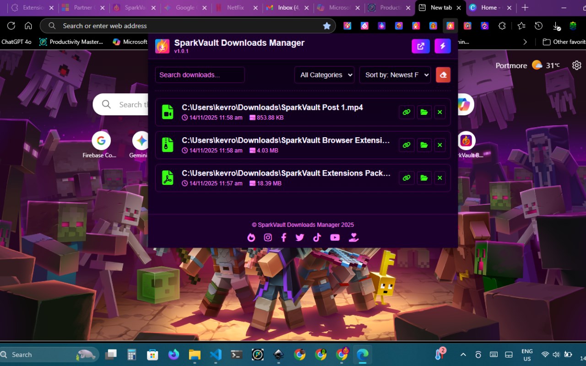Open new tab page settings gear
The height and width of the screenshot is (366, 586).
[x=577, y=65]
